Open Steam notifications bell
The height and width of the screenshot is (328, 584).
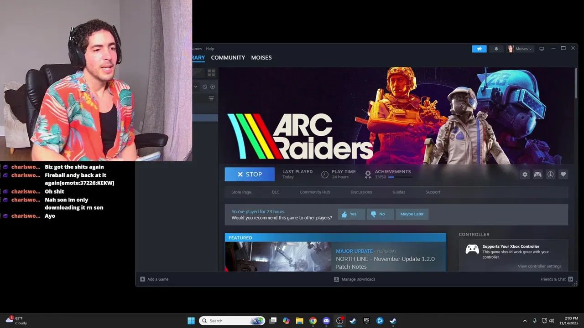pyautogui.click(x=496, y=49)
